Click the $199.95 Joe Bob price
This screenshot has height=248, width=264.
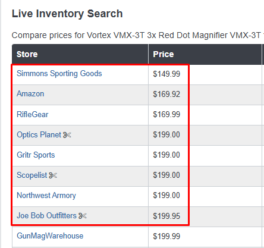166,216
